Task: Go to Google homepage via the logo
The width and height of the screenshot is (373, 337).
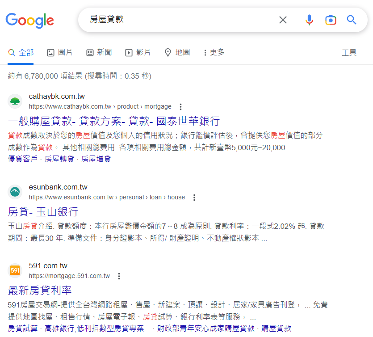Action: (30, 20)
